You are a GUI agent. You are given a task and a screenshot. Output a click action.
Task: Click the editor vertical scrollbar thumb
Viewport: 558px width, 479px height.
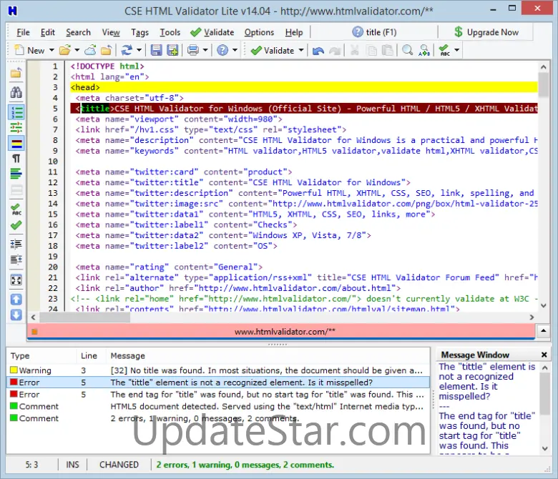point(544,84)
